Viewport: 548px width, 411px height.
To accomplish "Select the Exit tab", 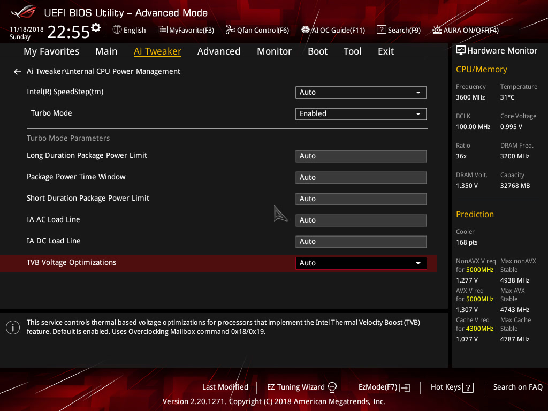I will 386,51.
